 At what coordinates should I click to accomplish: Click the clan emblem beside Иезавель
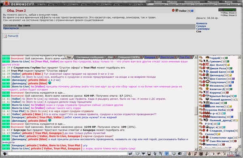tap(207, 85)
